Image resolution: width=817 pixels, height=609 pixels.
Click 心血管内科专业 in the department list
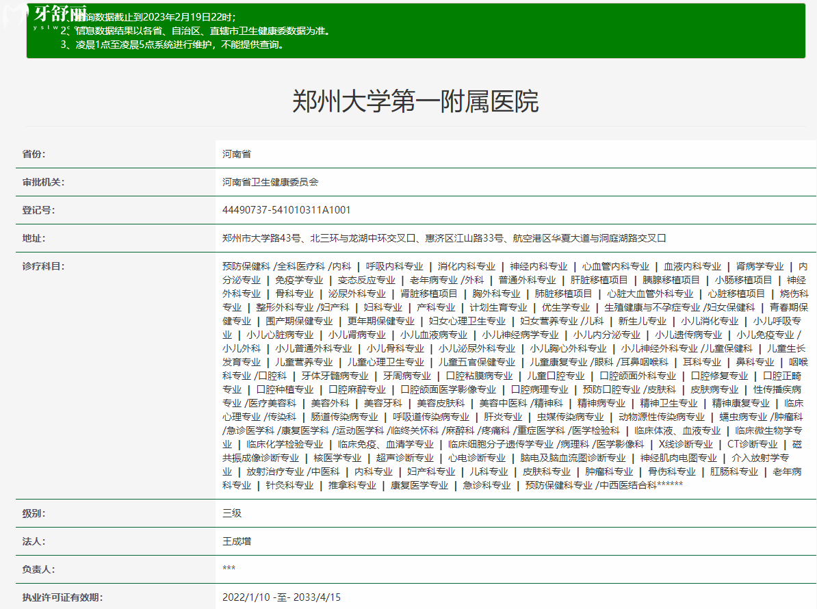tap(615, 267)
